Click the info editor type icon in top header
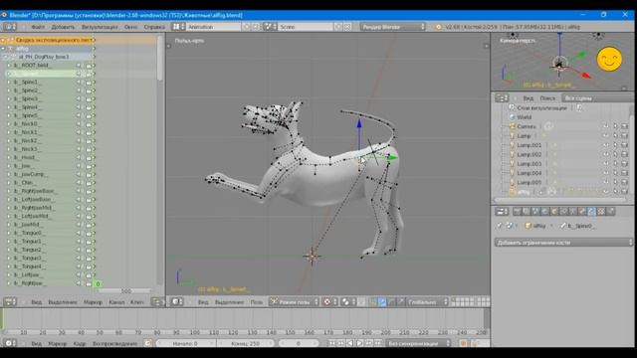637x358 pixels. click(10, 27)
